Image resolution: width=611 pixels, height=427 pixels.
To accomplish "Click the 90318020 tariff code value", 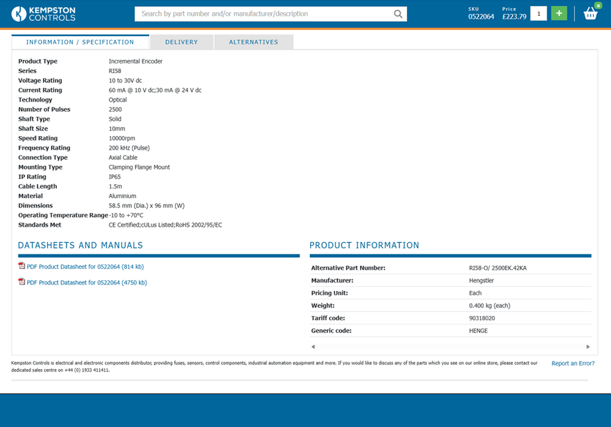I will click(482, 318).
